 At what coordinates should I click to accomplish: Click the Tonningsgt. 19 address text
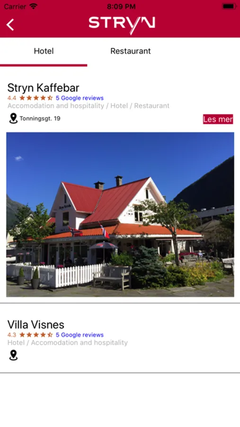click(40, 119)
